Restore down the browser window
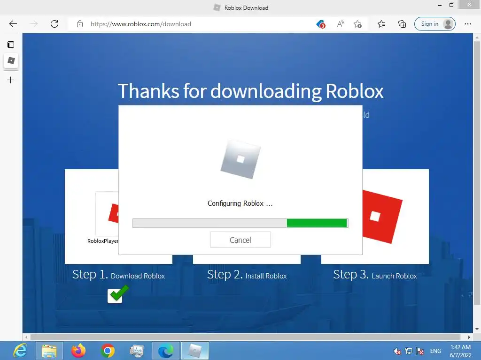This screenshot has width=481, height=360. [451, 5]
